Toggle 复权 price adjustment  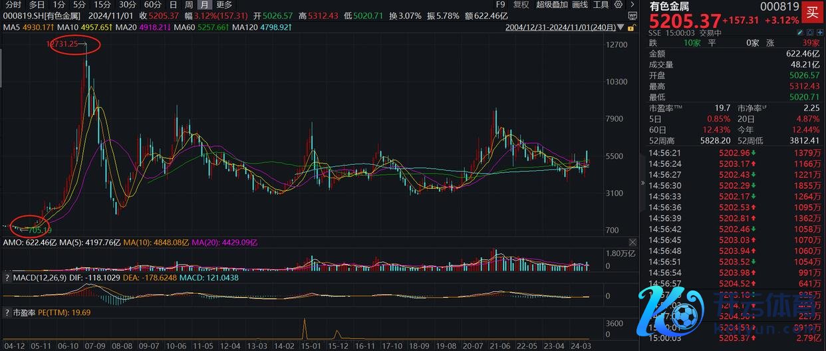(521, 5)
